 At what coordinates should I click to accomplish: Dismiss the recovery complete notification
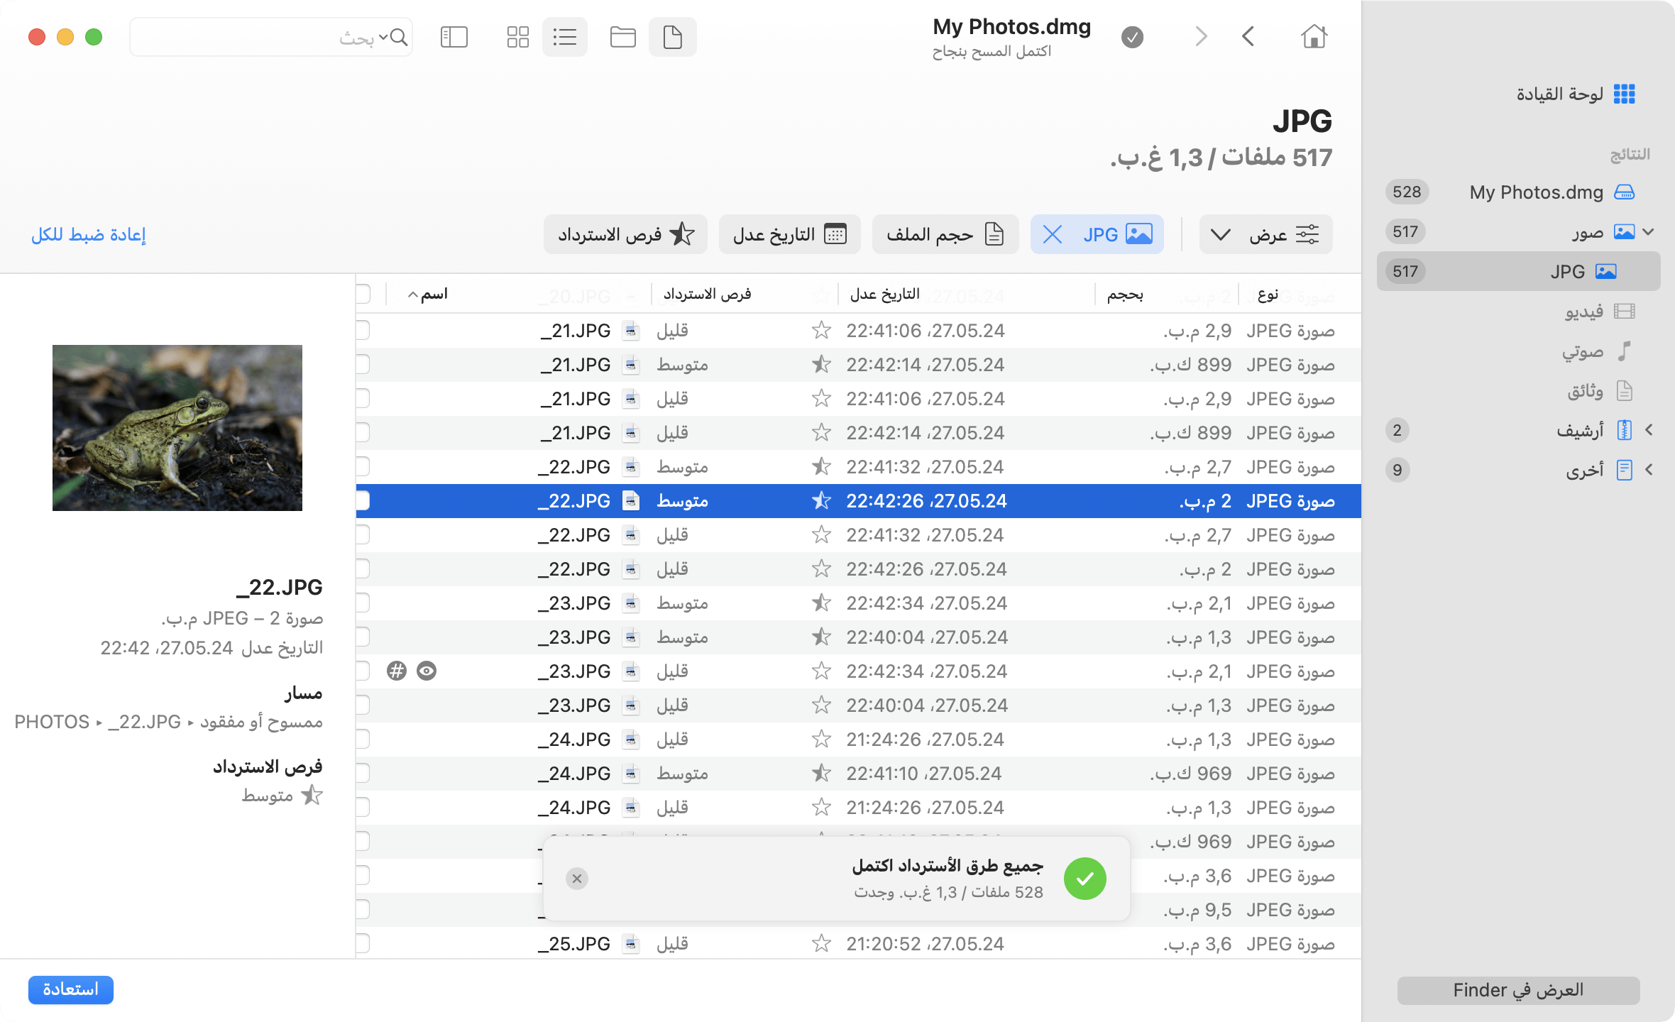[x=577, y=879]
